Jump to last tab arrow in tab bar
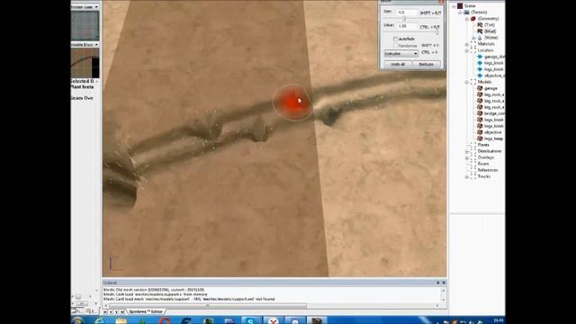 (x=122, y=312)
